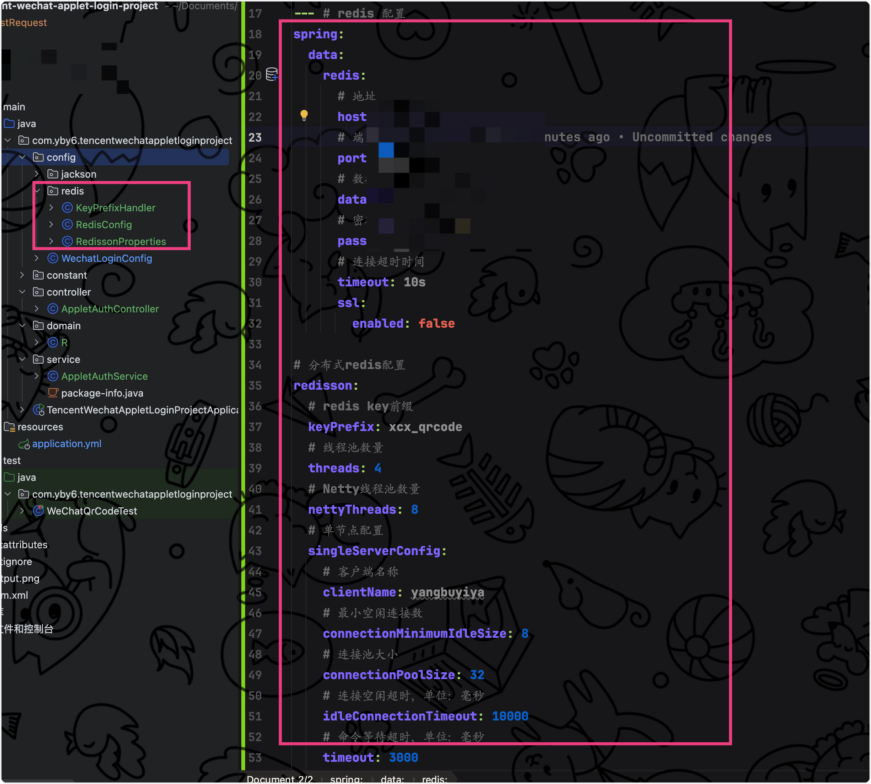
Task: Click the yellow lightbulb intention icon
Action: tap(304, 116)
